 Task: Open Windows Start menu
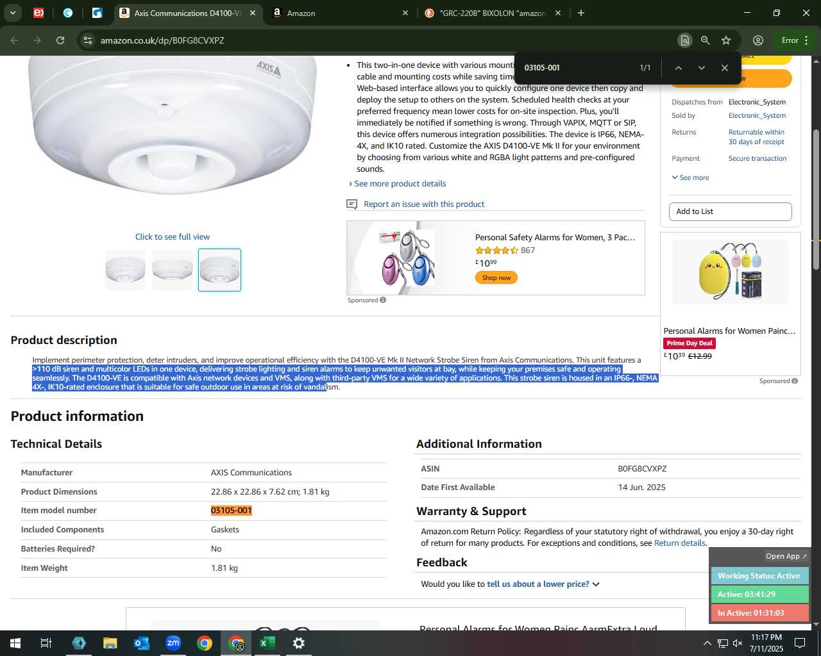[15, 643]
